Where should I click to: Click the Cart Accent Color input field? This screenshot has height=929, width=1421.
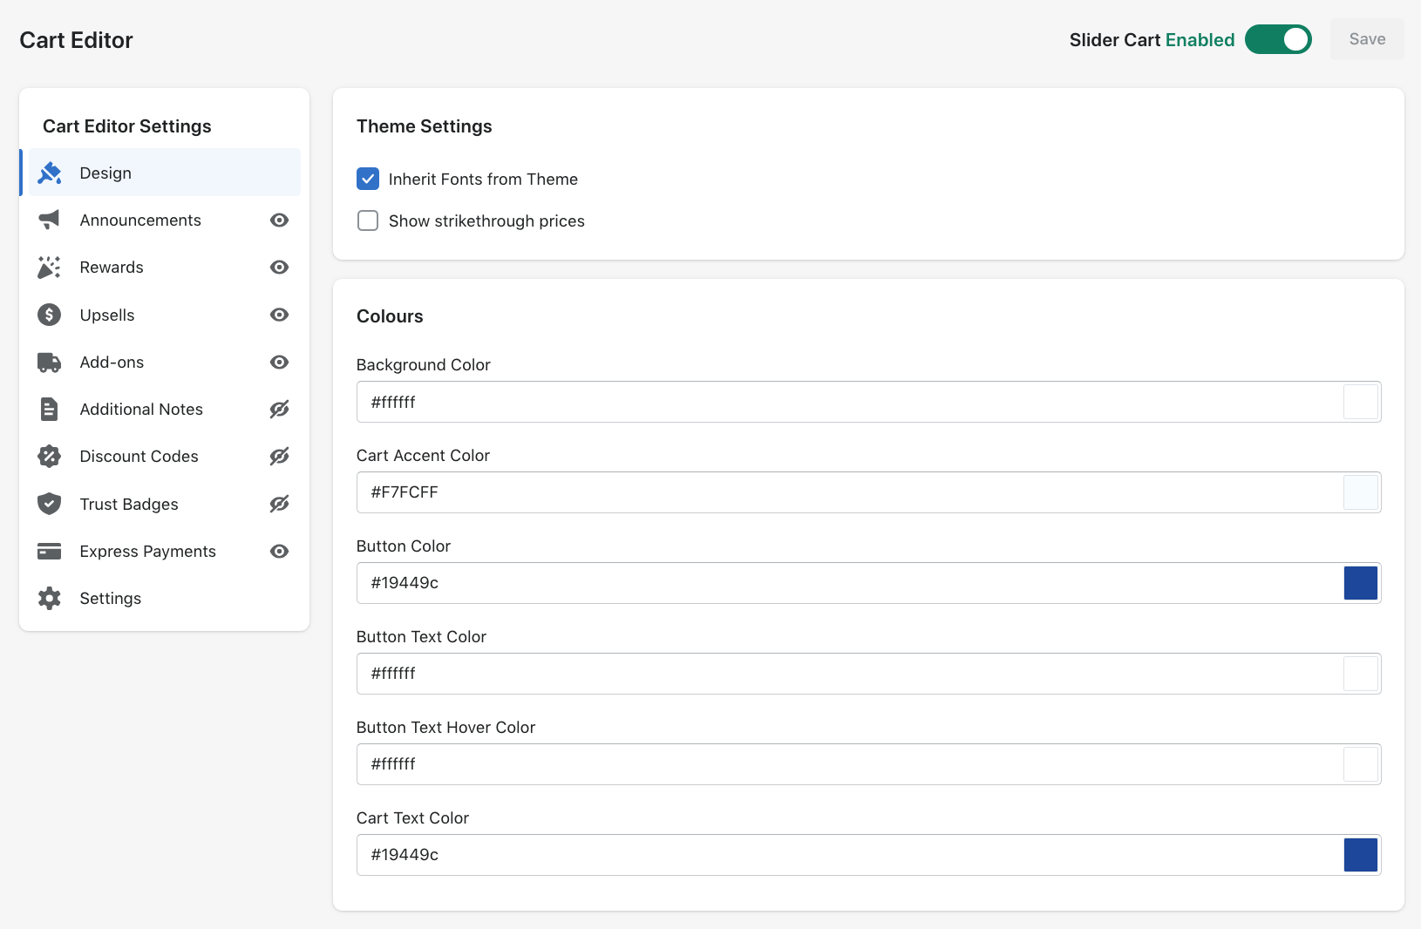[785, 492]
